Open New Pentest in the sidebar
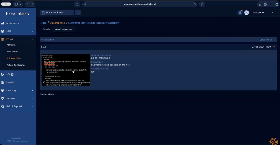This screenshot has width=280, height=145. (13, 52)
